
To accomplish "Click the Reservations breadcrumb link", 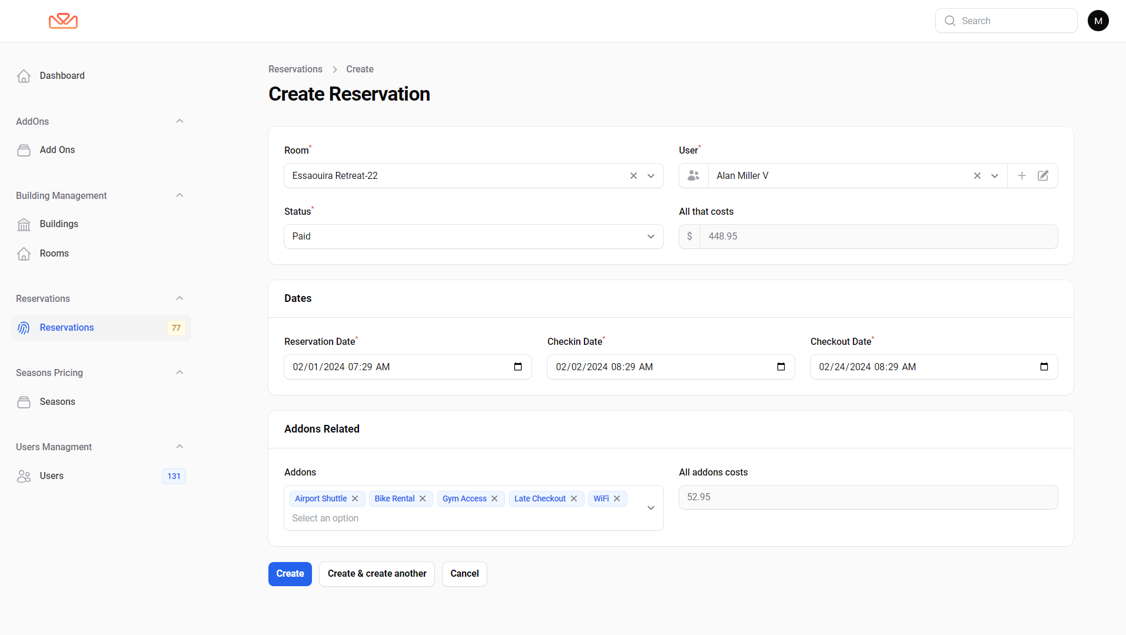I will point(295,69).
